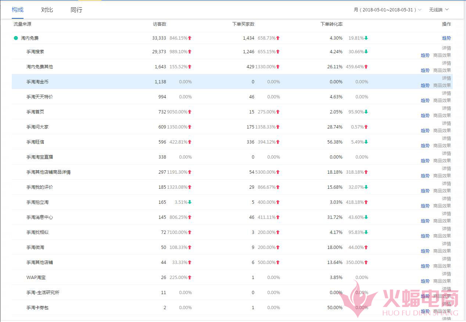Select the 手淘搜索 row label
The image size is (466, 322).
(x=35, y=52)
